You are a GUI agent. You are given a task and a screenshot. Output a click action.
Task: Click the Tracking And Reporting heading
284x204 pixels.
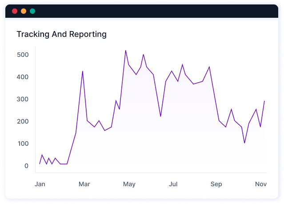(61, 34)
